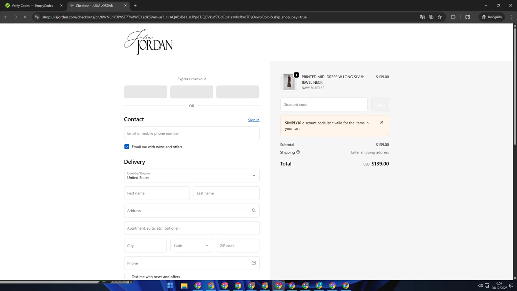Image resolution: width=517 pixels, height=291 pixels.
Task: Focus the Phone field
Action: pos(192,263)
